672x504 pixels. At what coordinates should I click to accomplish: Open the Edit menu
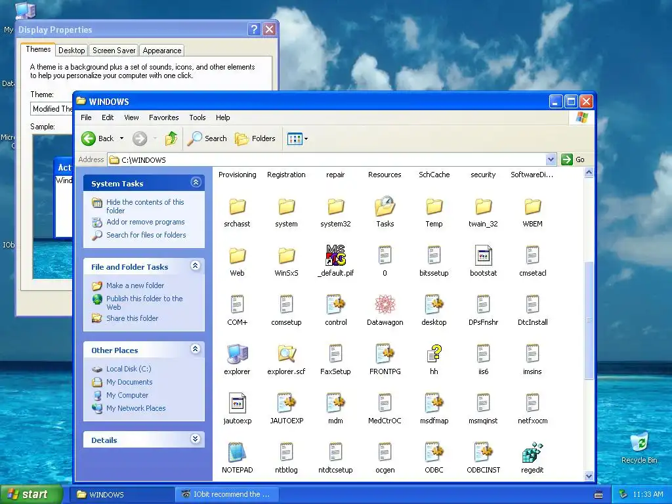coord(108,117)
